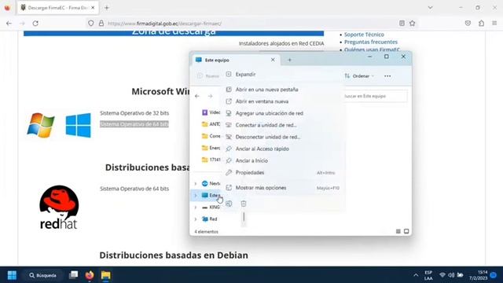Screen dimensions: 503x283
Task: Click the Firefox back button
Action: pos(9,23)
